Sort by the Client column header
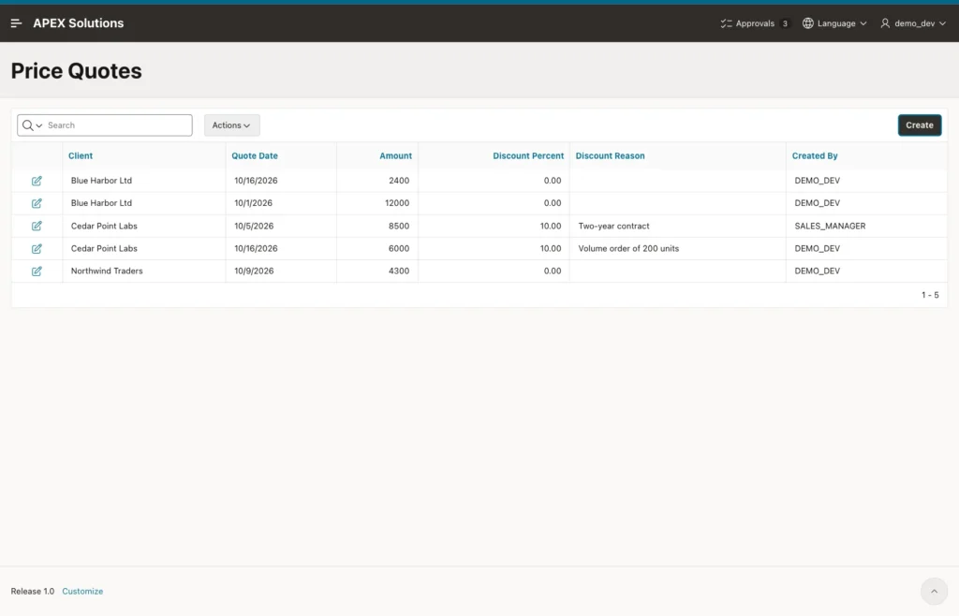 click(81, 155)
